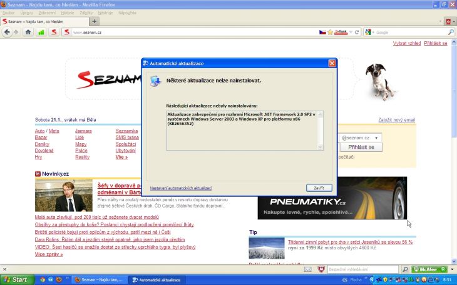The image size is (457, 285).
Task: Click the S-Rank indicator in address bar
Action: click(x=341, y=32)
